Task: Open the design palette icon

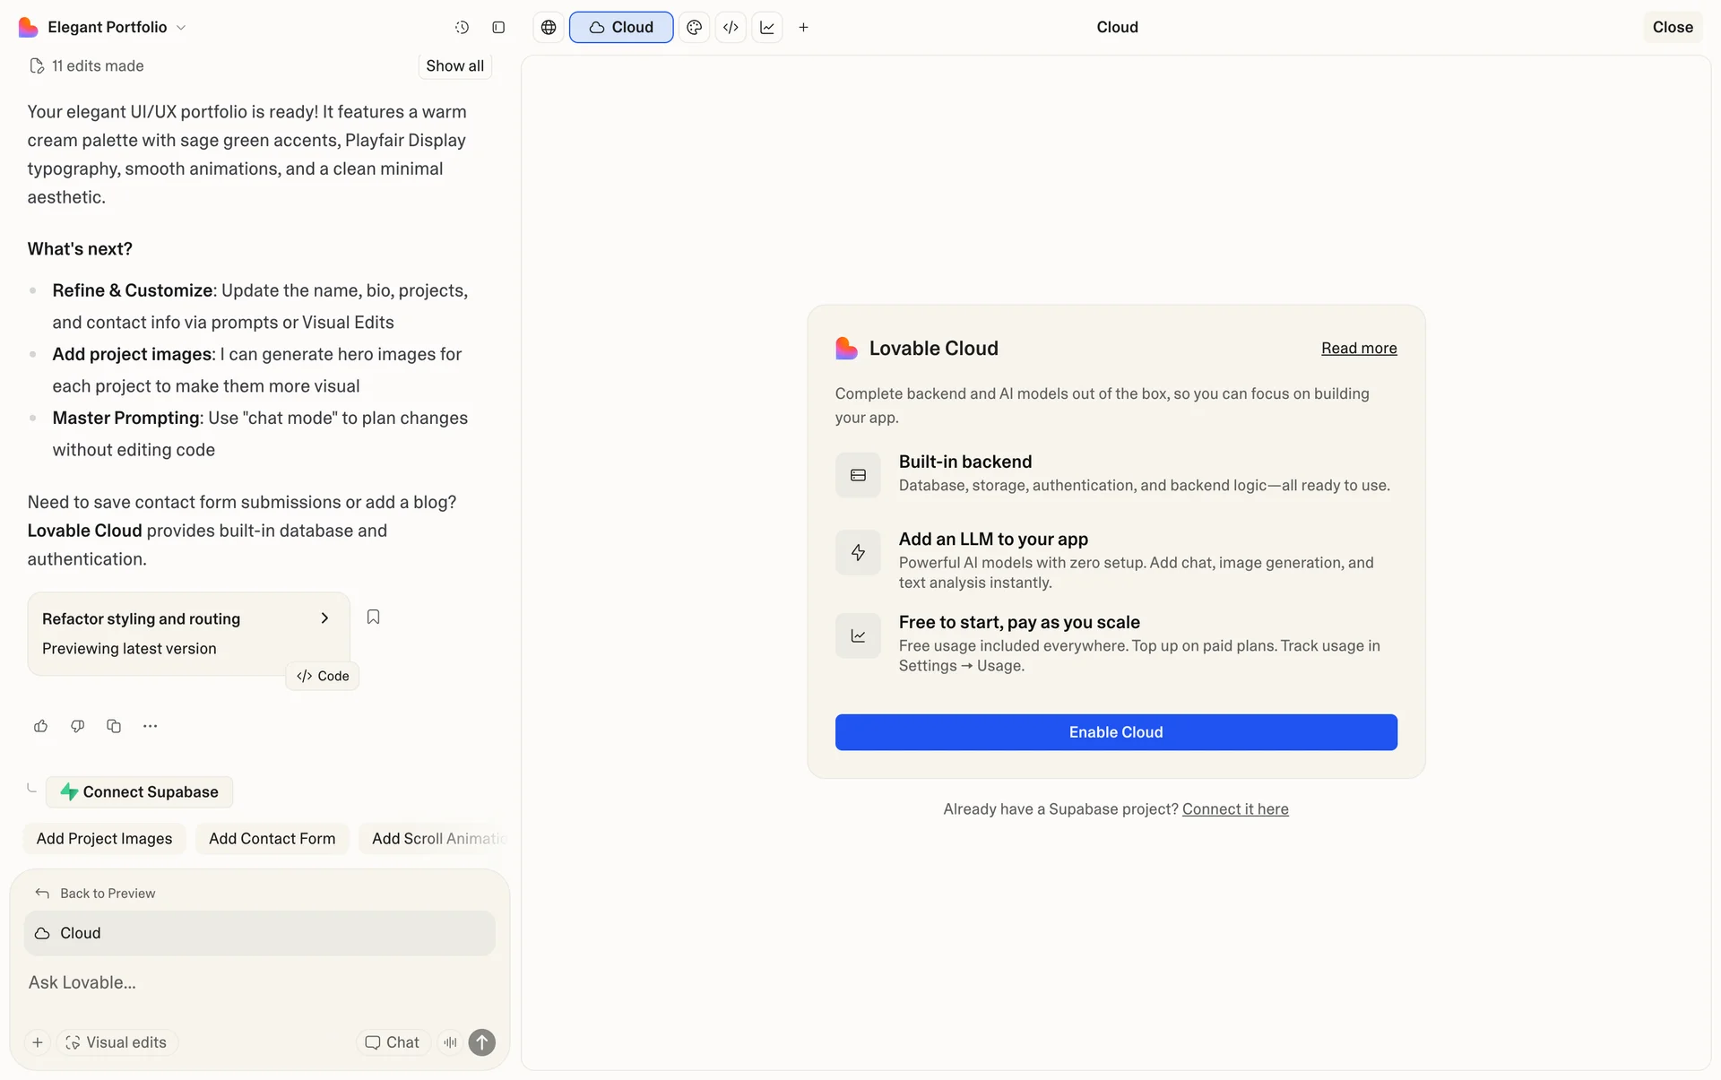Action: tap(694, 28)
